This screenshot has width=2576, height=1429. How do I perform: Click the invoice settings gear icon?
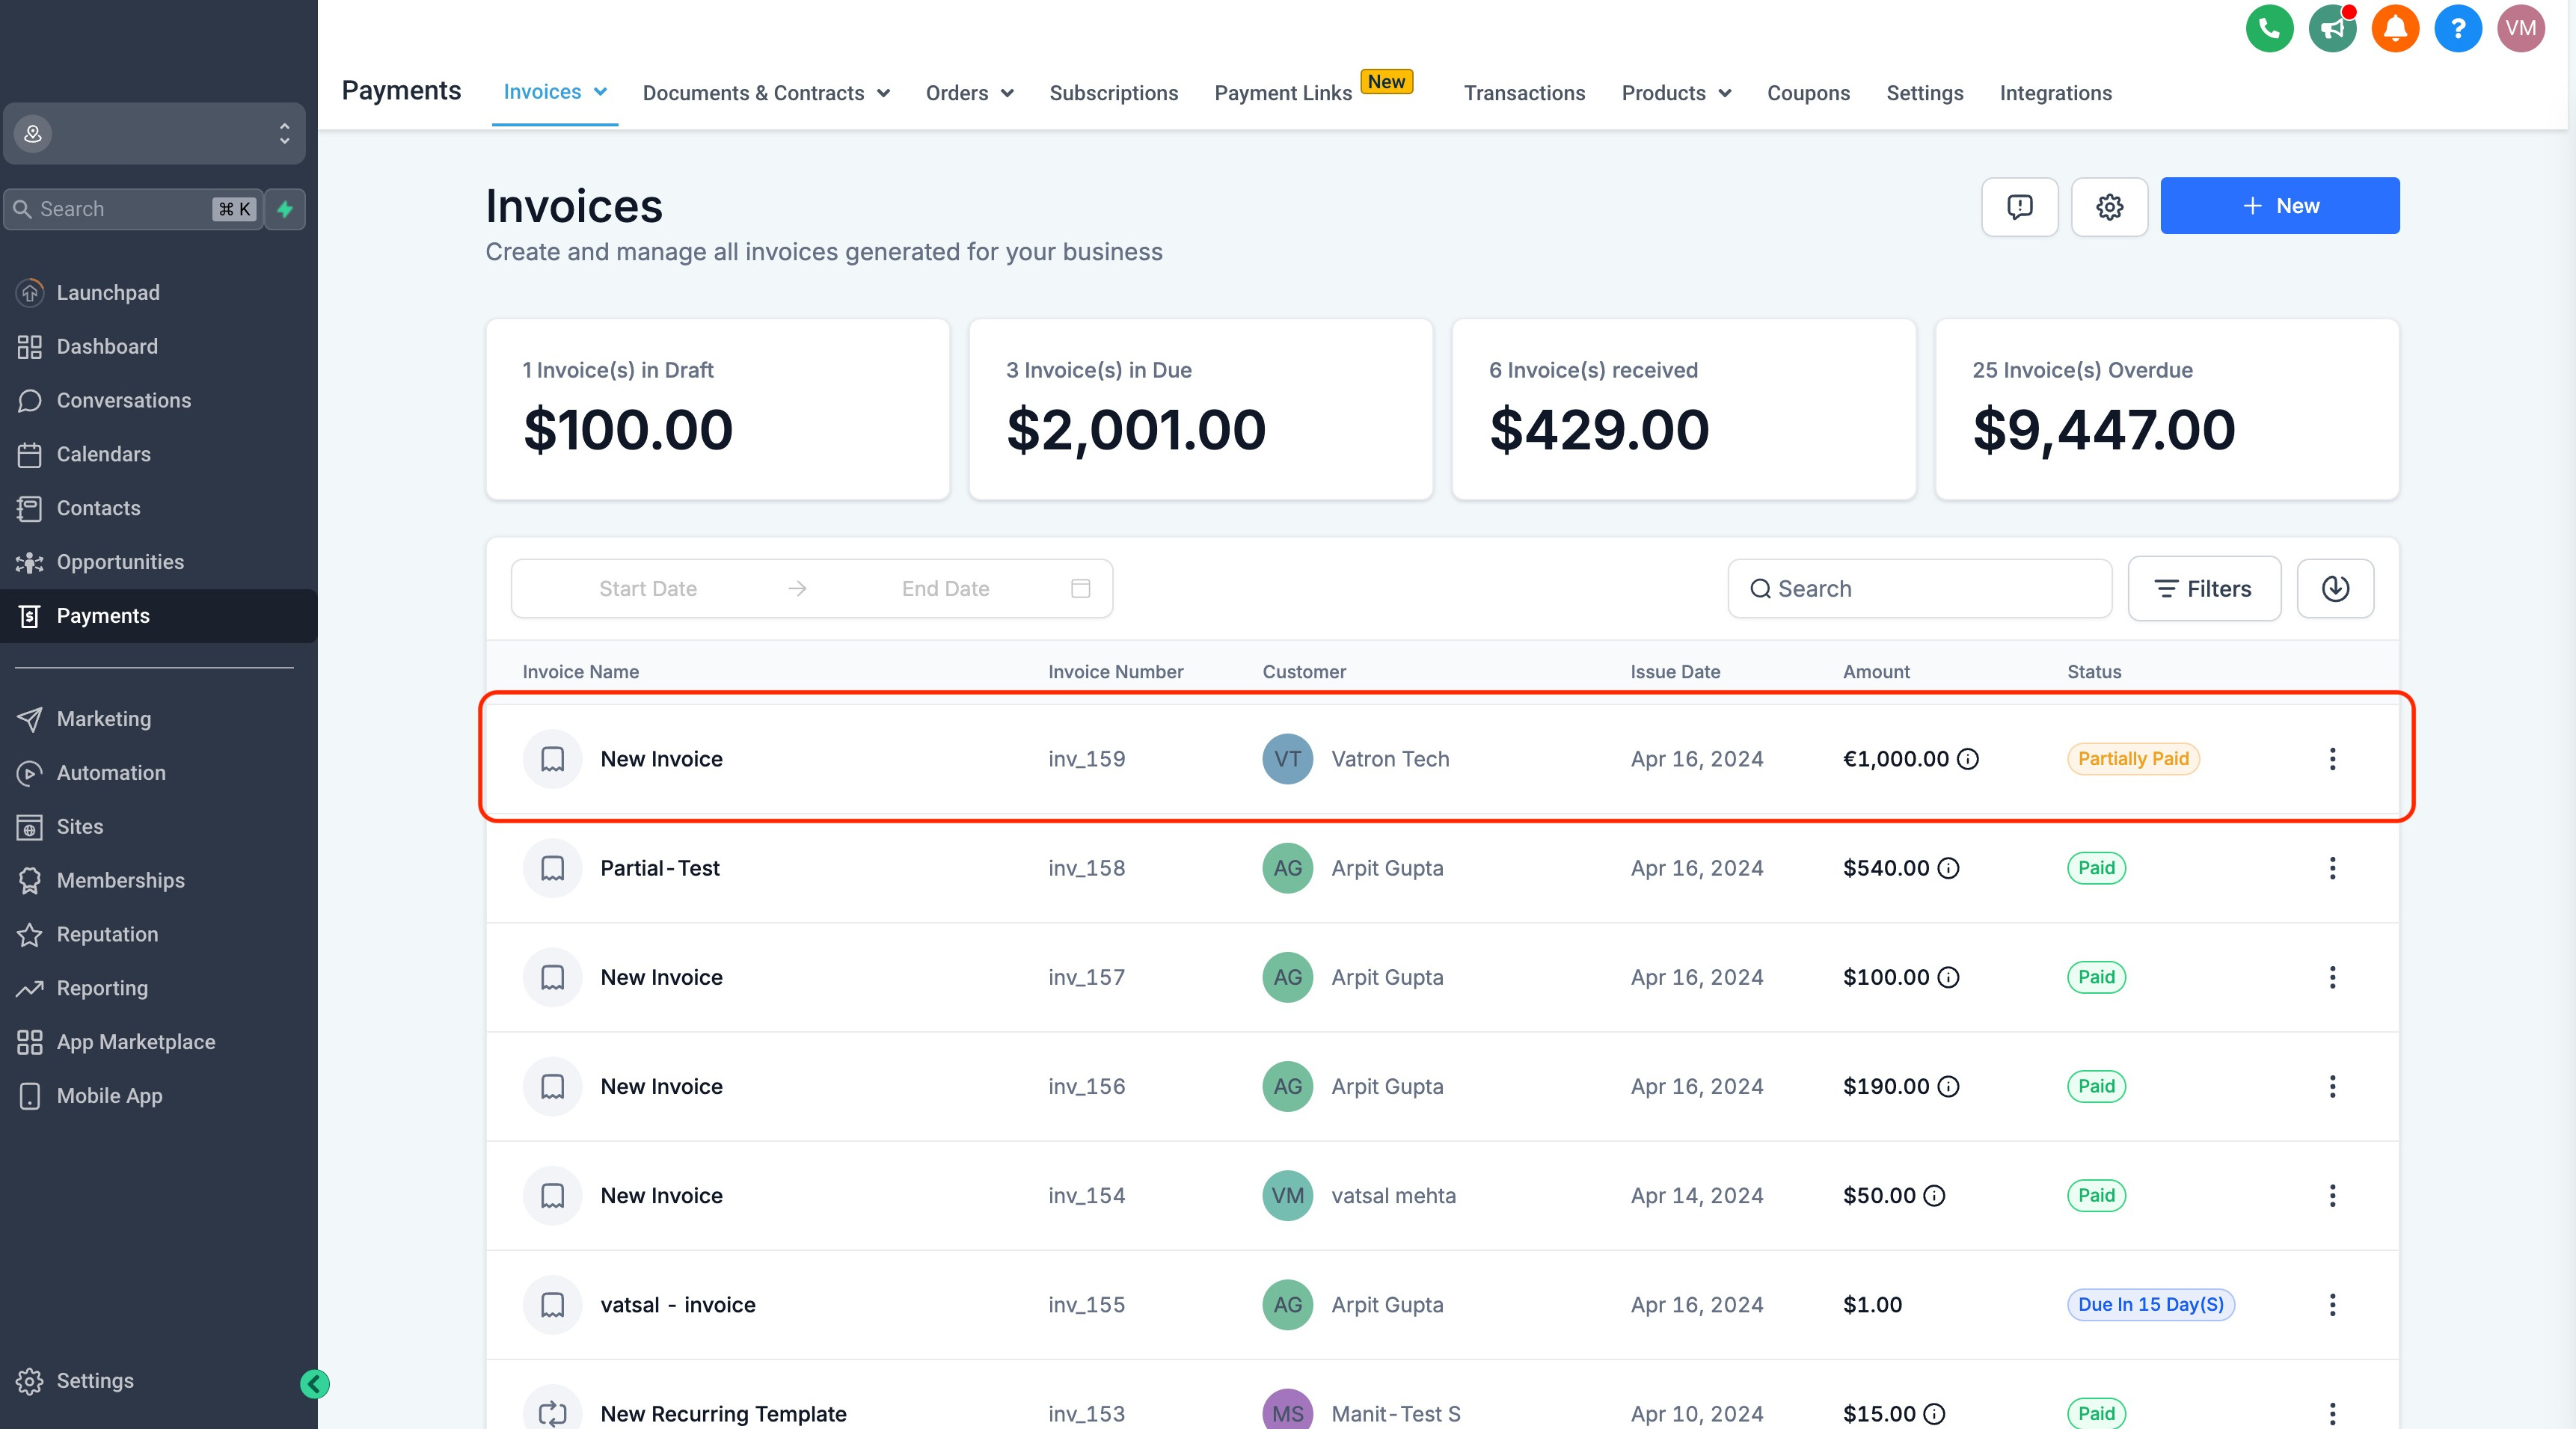[x=2110, y=207]
